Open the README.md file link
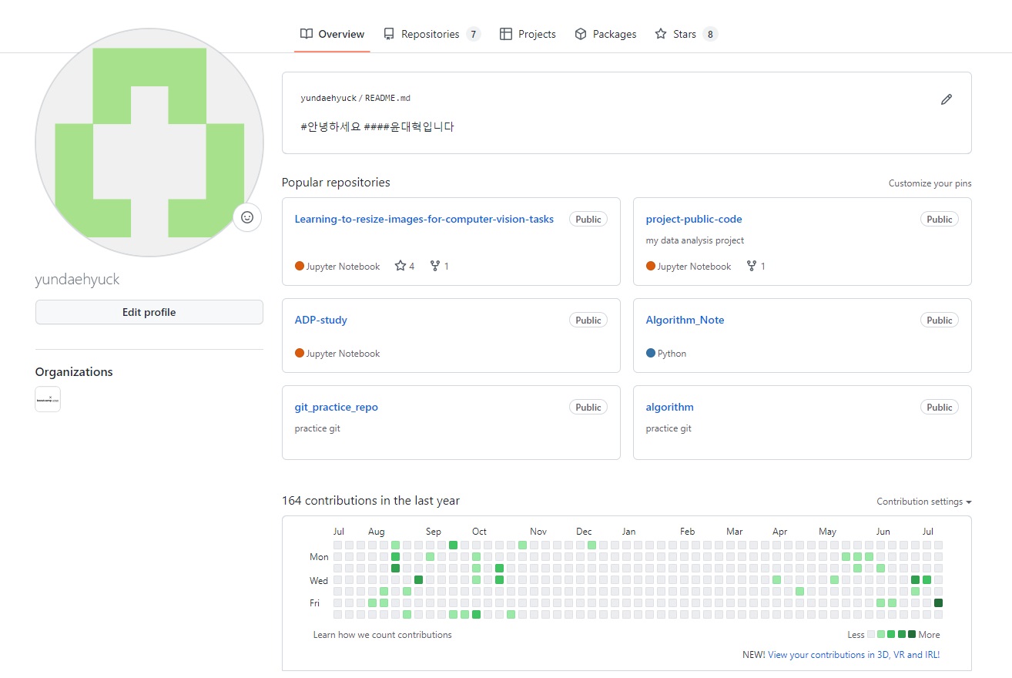The width and height of the screenshot is (1012, 678). 387,98
